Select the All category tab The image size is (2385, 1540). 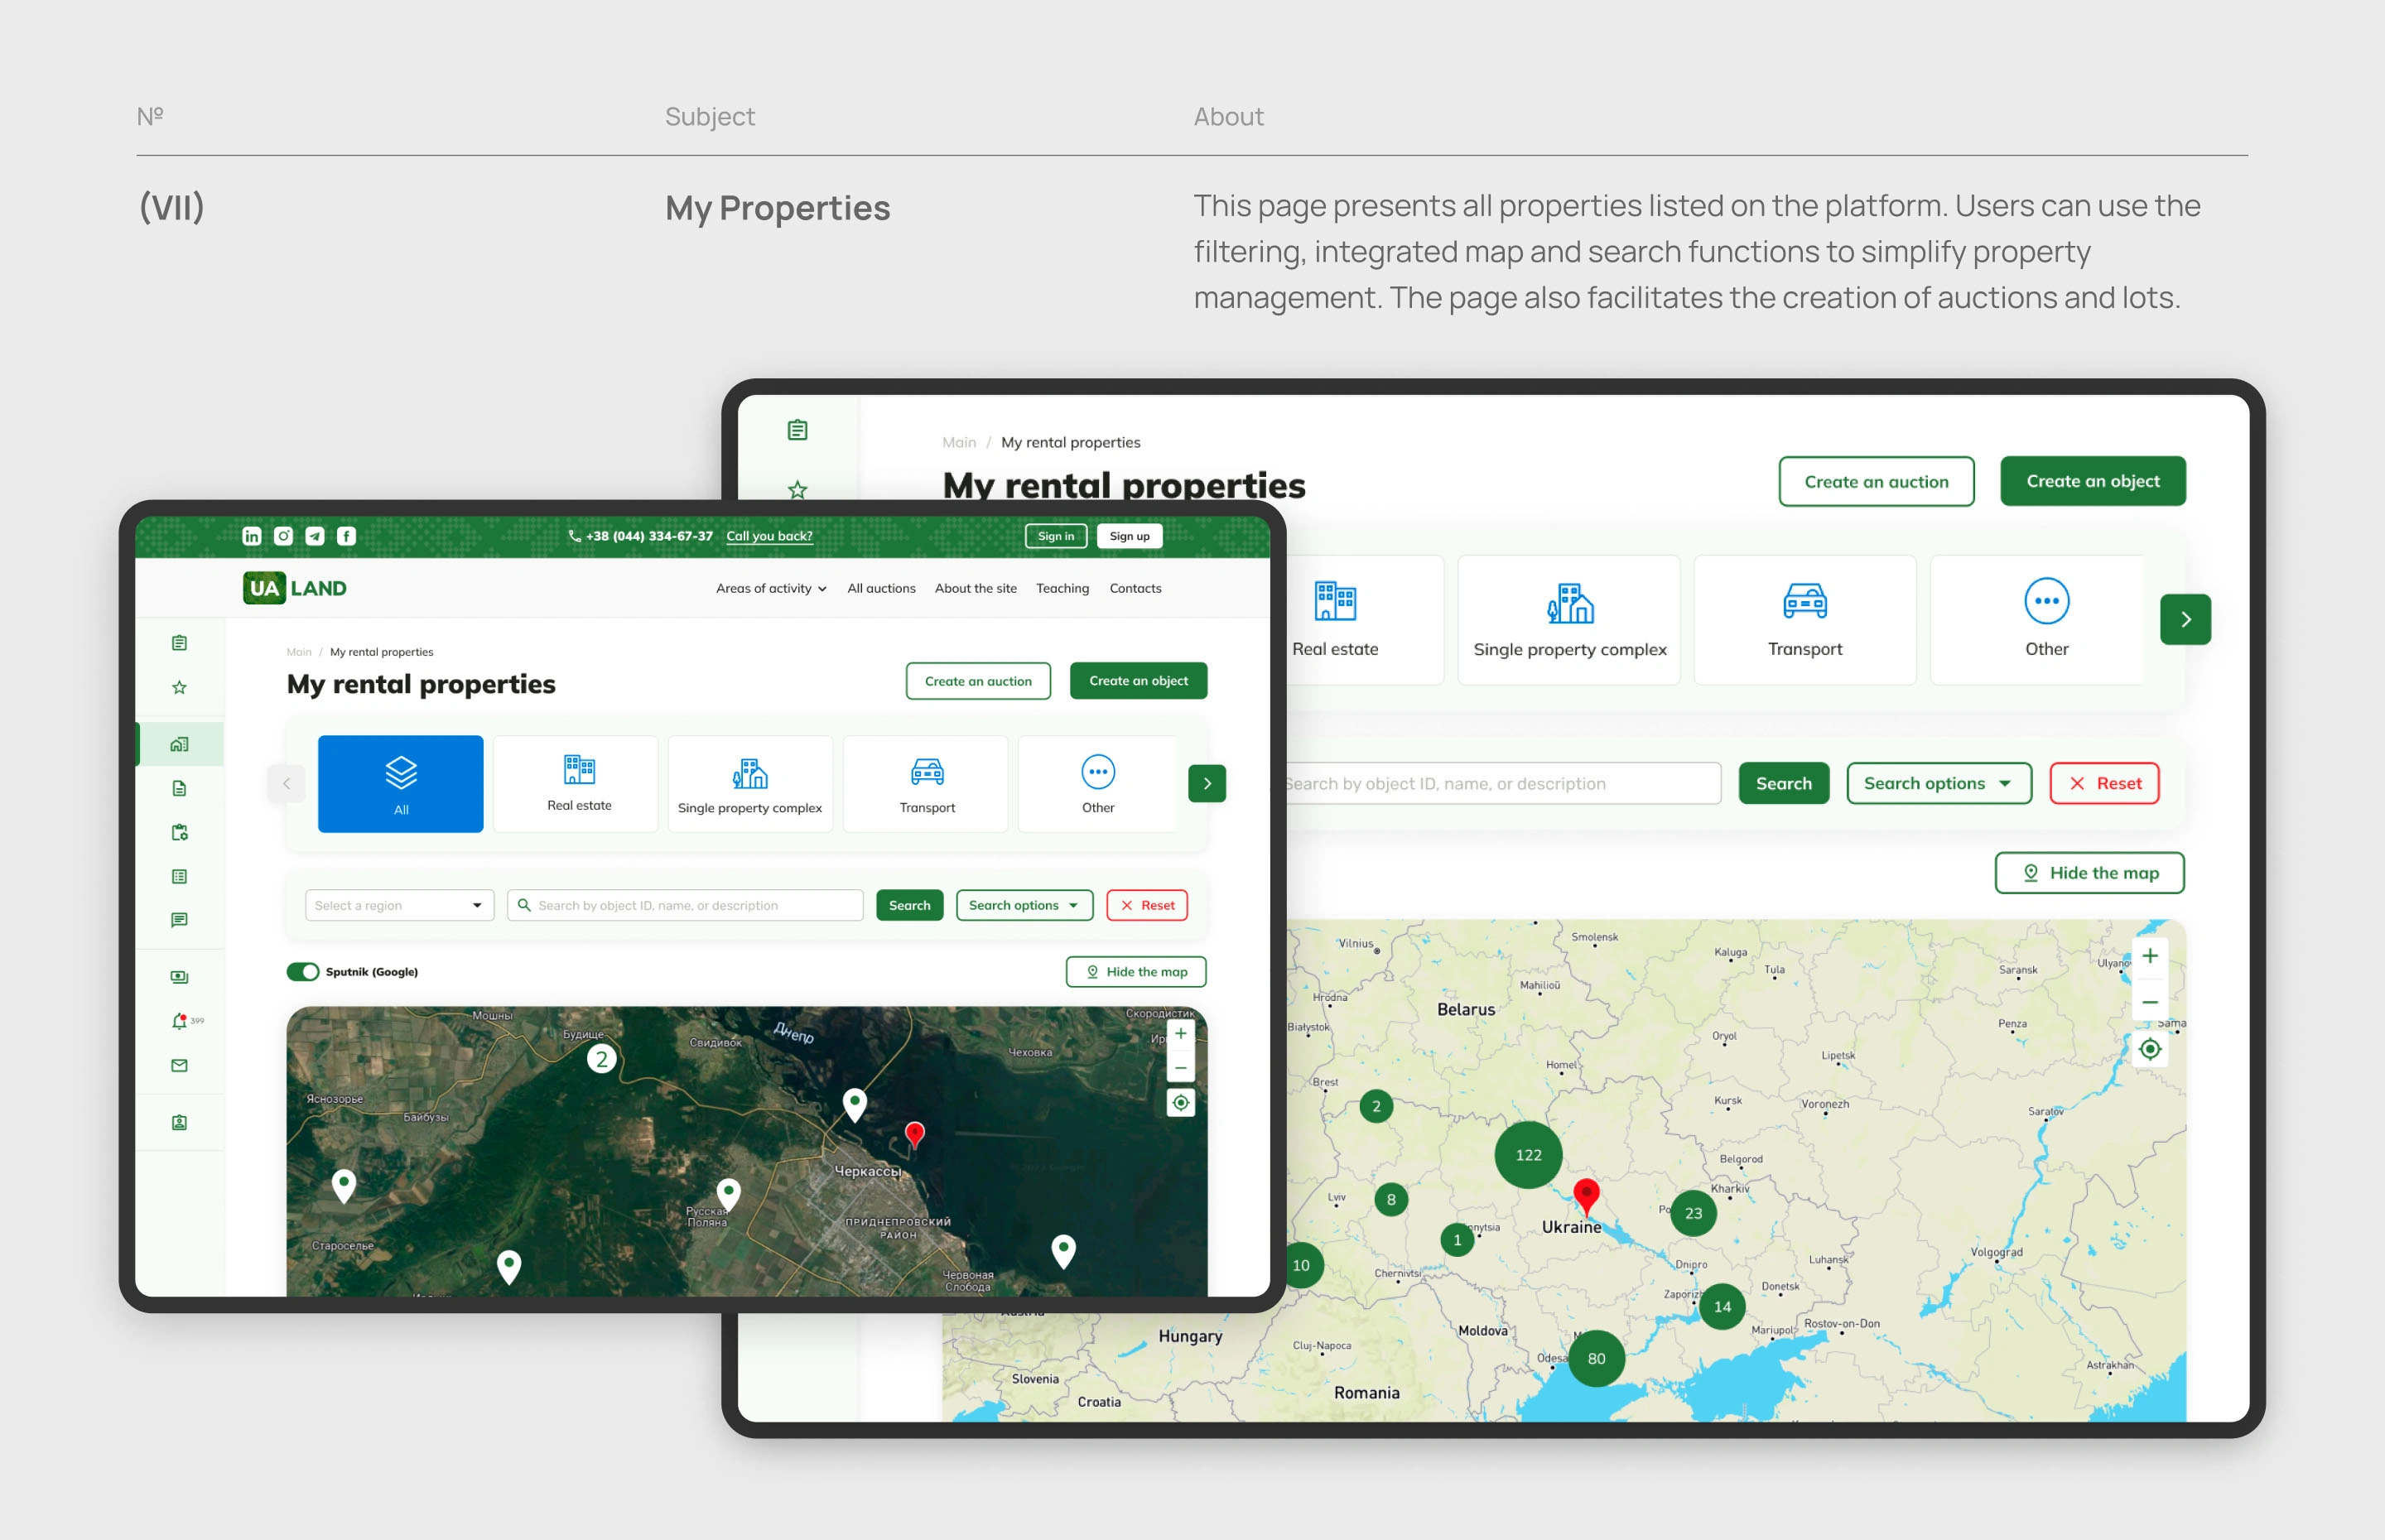401,784
